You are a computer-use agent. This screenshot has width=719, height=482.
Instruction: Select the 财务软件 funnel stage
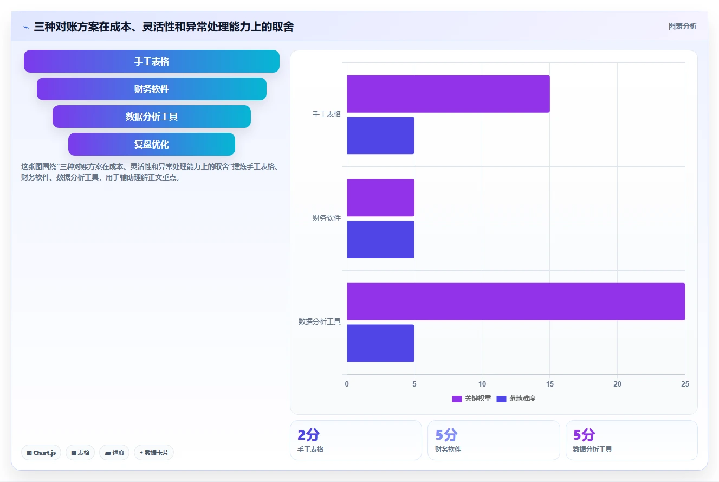[152, 89]
